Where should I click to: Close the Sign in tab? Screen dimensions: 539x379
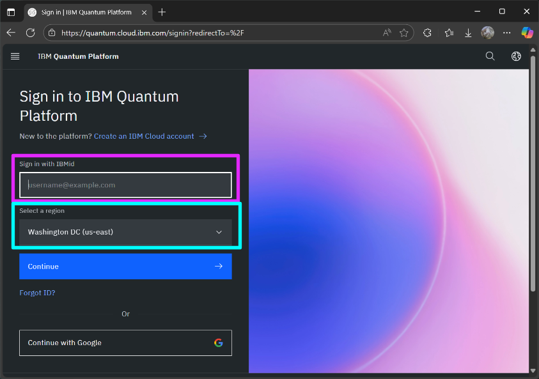tap(145, 12)
